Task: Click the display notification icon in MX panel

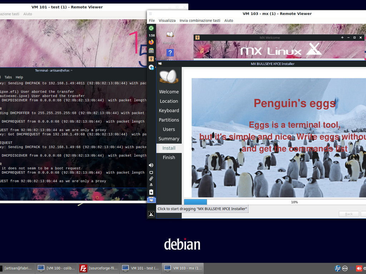Action: [151, 172]
